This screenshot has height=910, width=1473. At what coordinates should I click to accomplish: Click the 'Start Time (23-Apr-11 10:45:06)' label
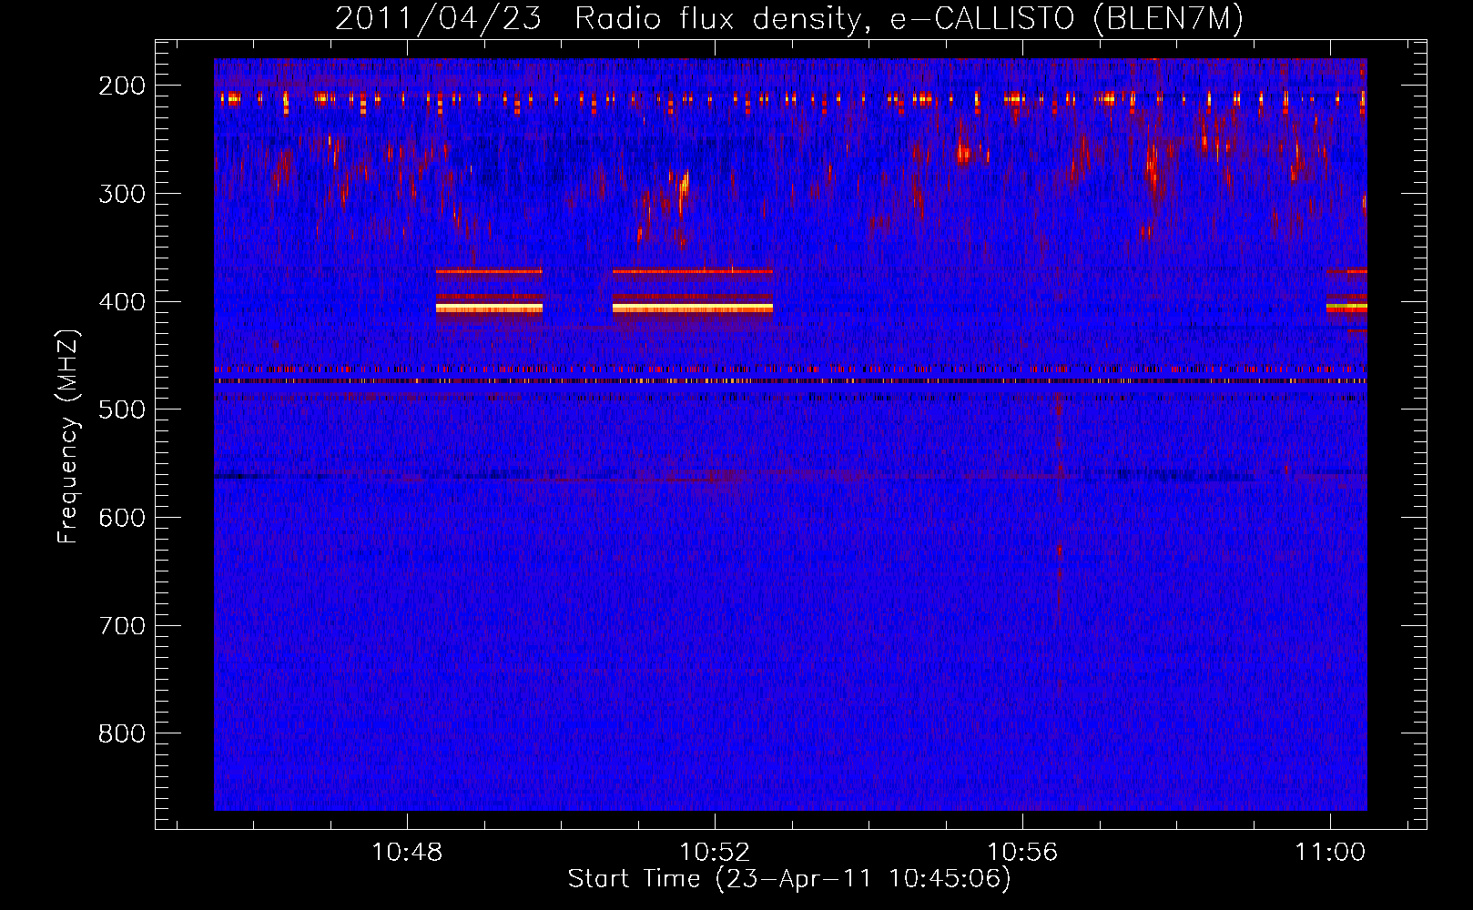click(x=789, y=879)
